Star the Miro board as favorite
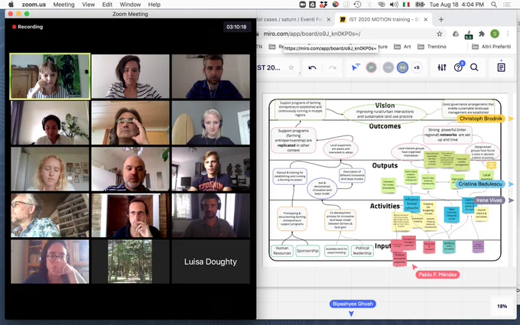The width and height of the screenshot is (520, 325). coord(291,67)
